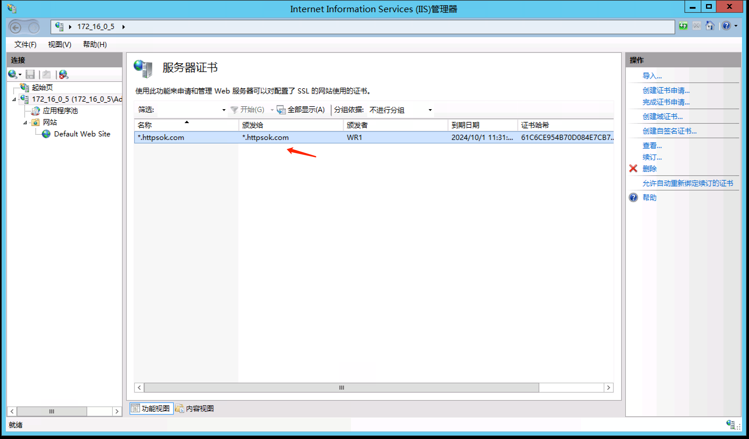Click the refresh page icon in toolbar
Screen dimensions: 749x439
click(683, 26)
